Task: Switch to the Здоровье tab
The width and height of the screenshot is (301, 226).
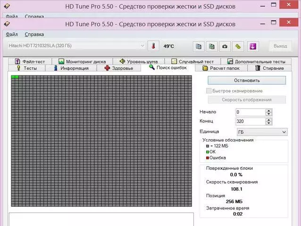Action: [118, 68]
